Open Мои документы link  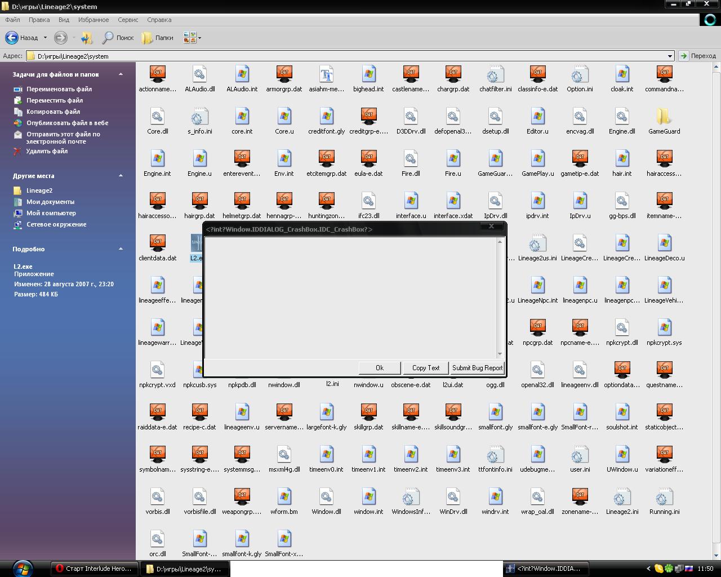tap(50, 202)
